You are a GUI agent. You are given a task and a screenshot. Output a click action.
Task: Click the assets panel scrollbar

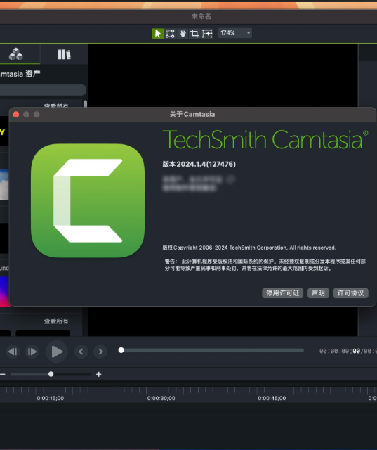pyautogui.click(x=85, y=103)
